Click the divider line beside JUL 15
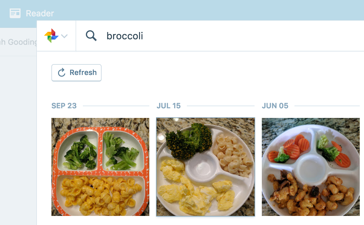 pos(221,106)
